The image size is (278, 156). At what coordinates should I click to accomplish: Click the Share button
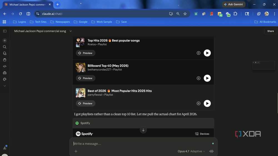point(270,31)
